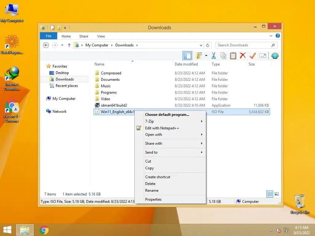Expand the arrow after Downloads breadcrumb

[x=137, y=45]
